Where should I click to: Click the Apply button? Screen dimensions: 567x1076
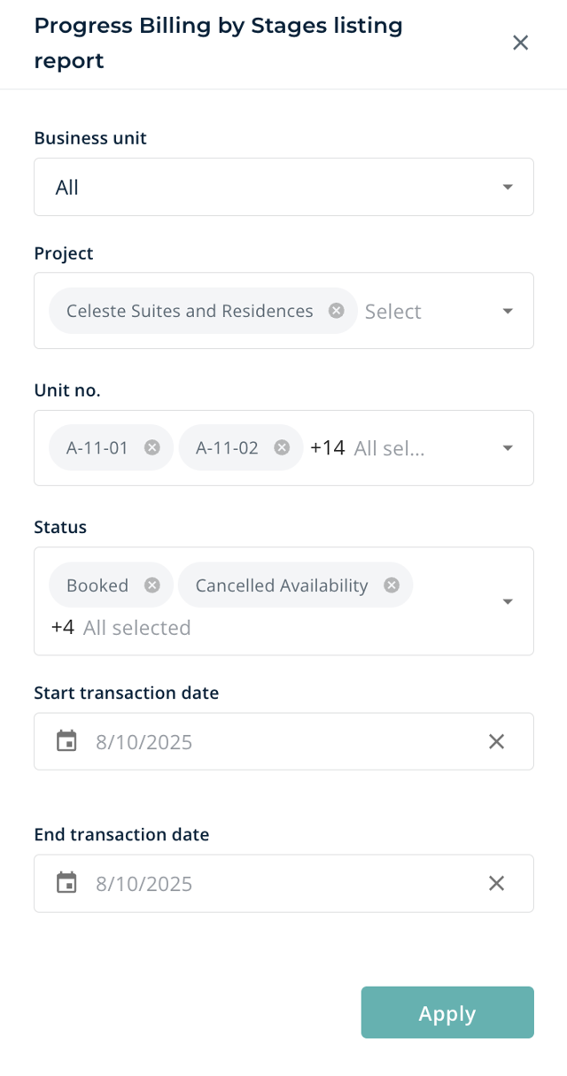tap(447, 1012)
